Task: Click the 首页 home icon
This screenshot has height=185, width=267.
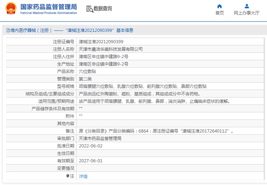Action: pos(219,6)
